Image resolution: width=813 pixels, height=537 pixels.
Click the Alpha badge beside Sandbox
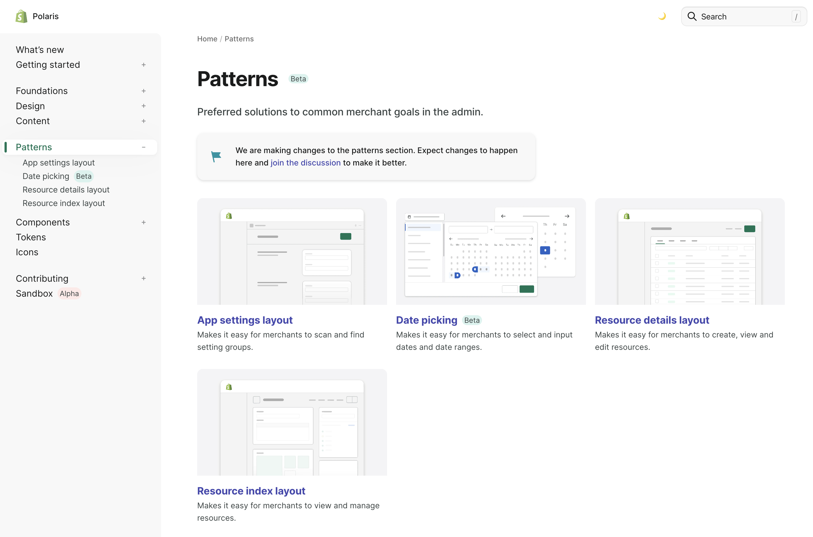[69, 294]
